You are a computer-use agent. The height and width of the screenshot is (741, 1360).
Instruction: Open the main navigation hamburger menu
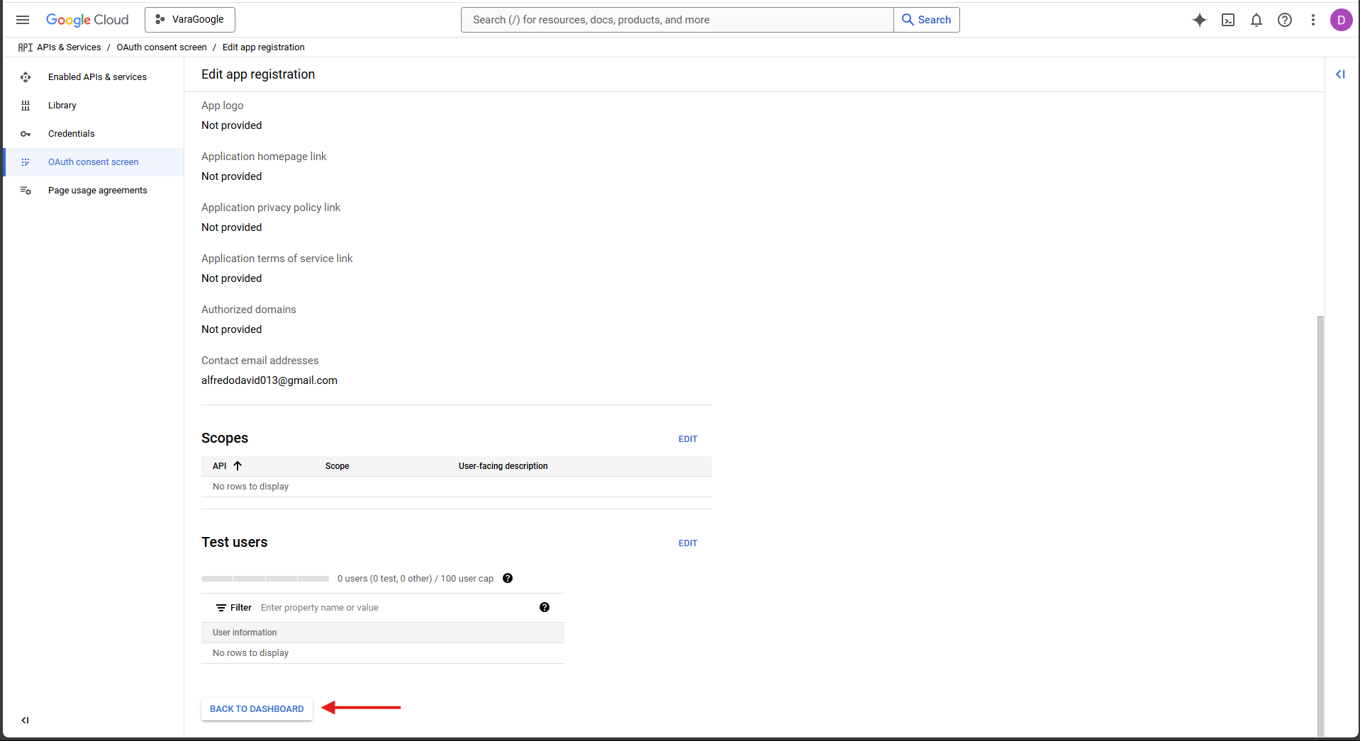click(23, 20)
